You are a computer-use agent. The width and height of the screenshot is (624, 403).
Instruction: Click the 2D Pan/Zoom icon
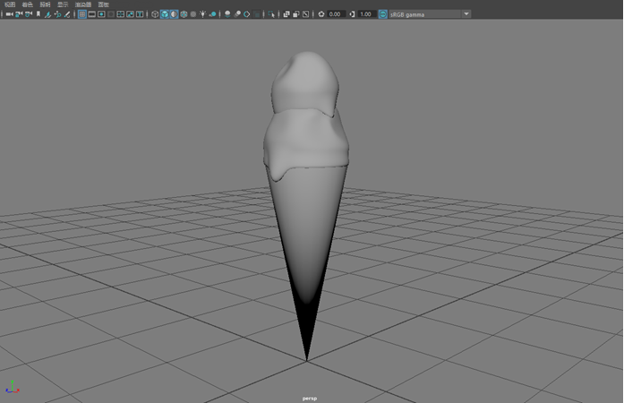(x=57, y=14)
